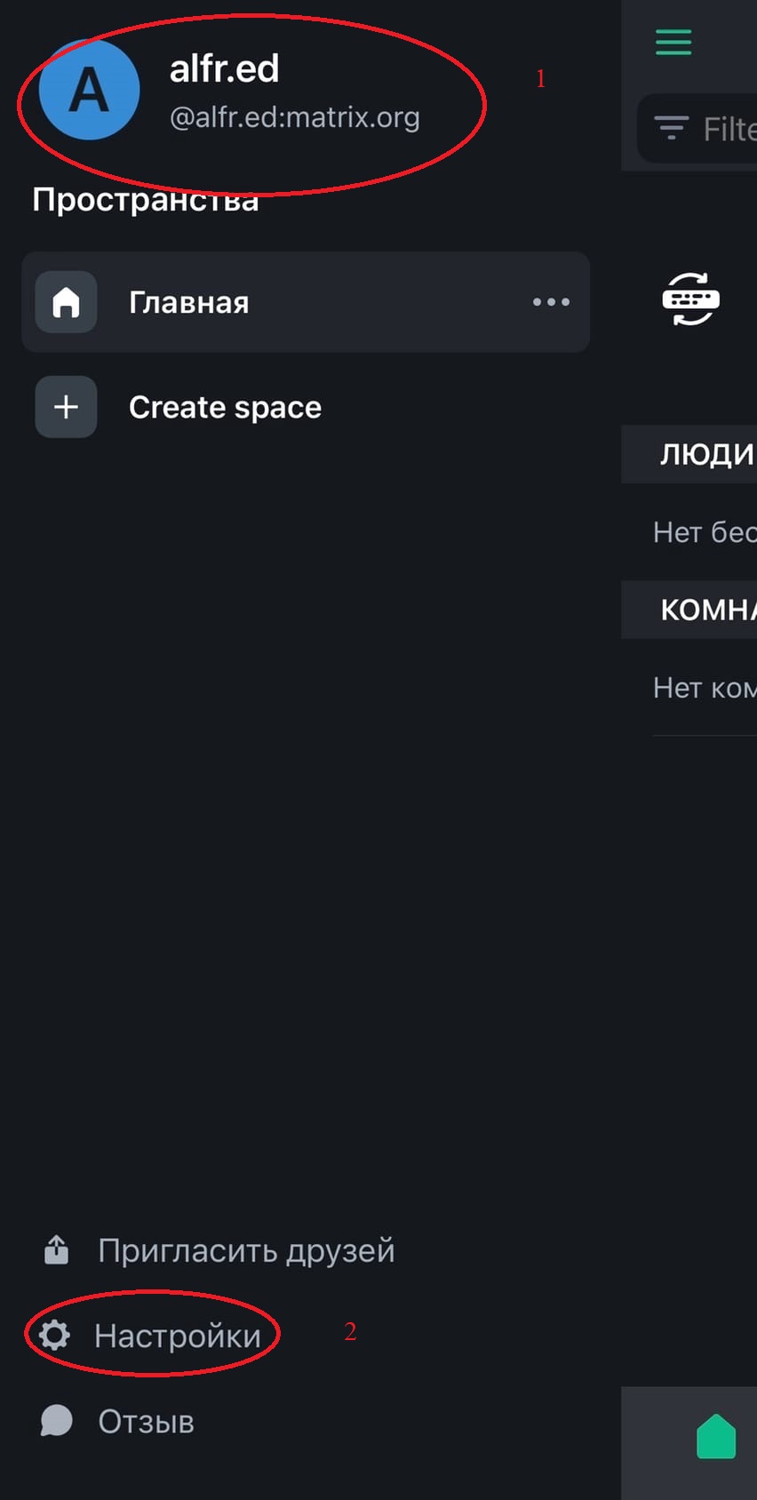This screenshot has height=1500, width=757.
Task: Click the filter lines icon
Action: [x=672, y=128]
